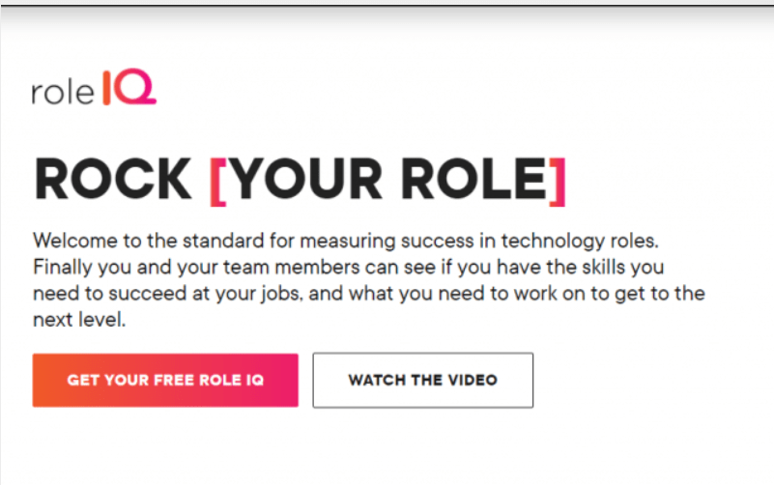Click the 'next level.' text
The height and width of the screenshot is (485, 774).
pos(79,320)
